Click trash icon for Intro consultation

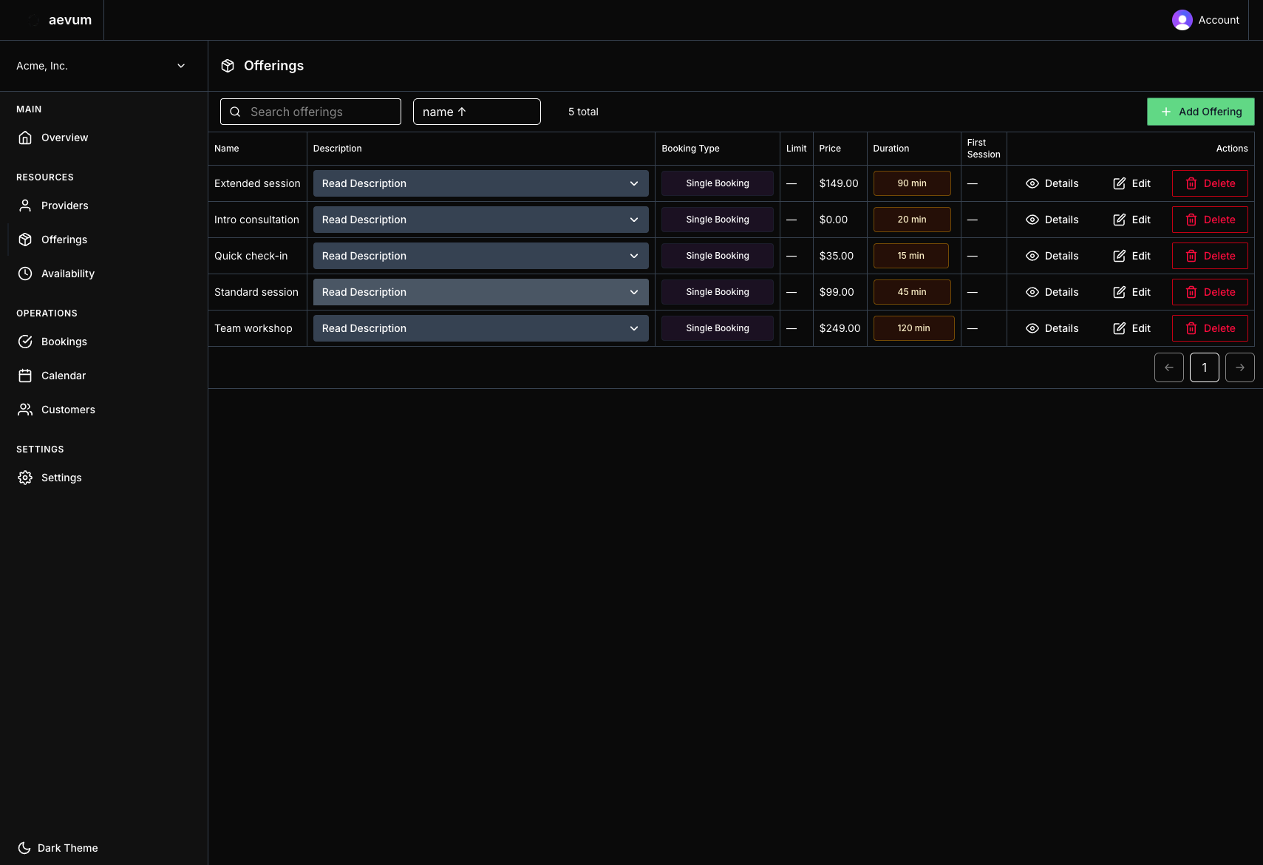pyautogui.click(x=1191, y=220)
